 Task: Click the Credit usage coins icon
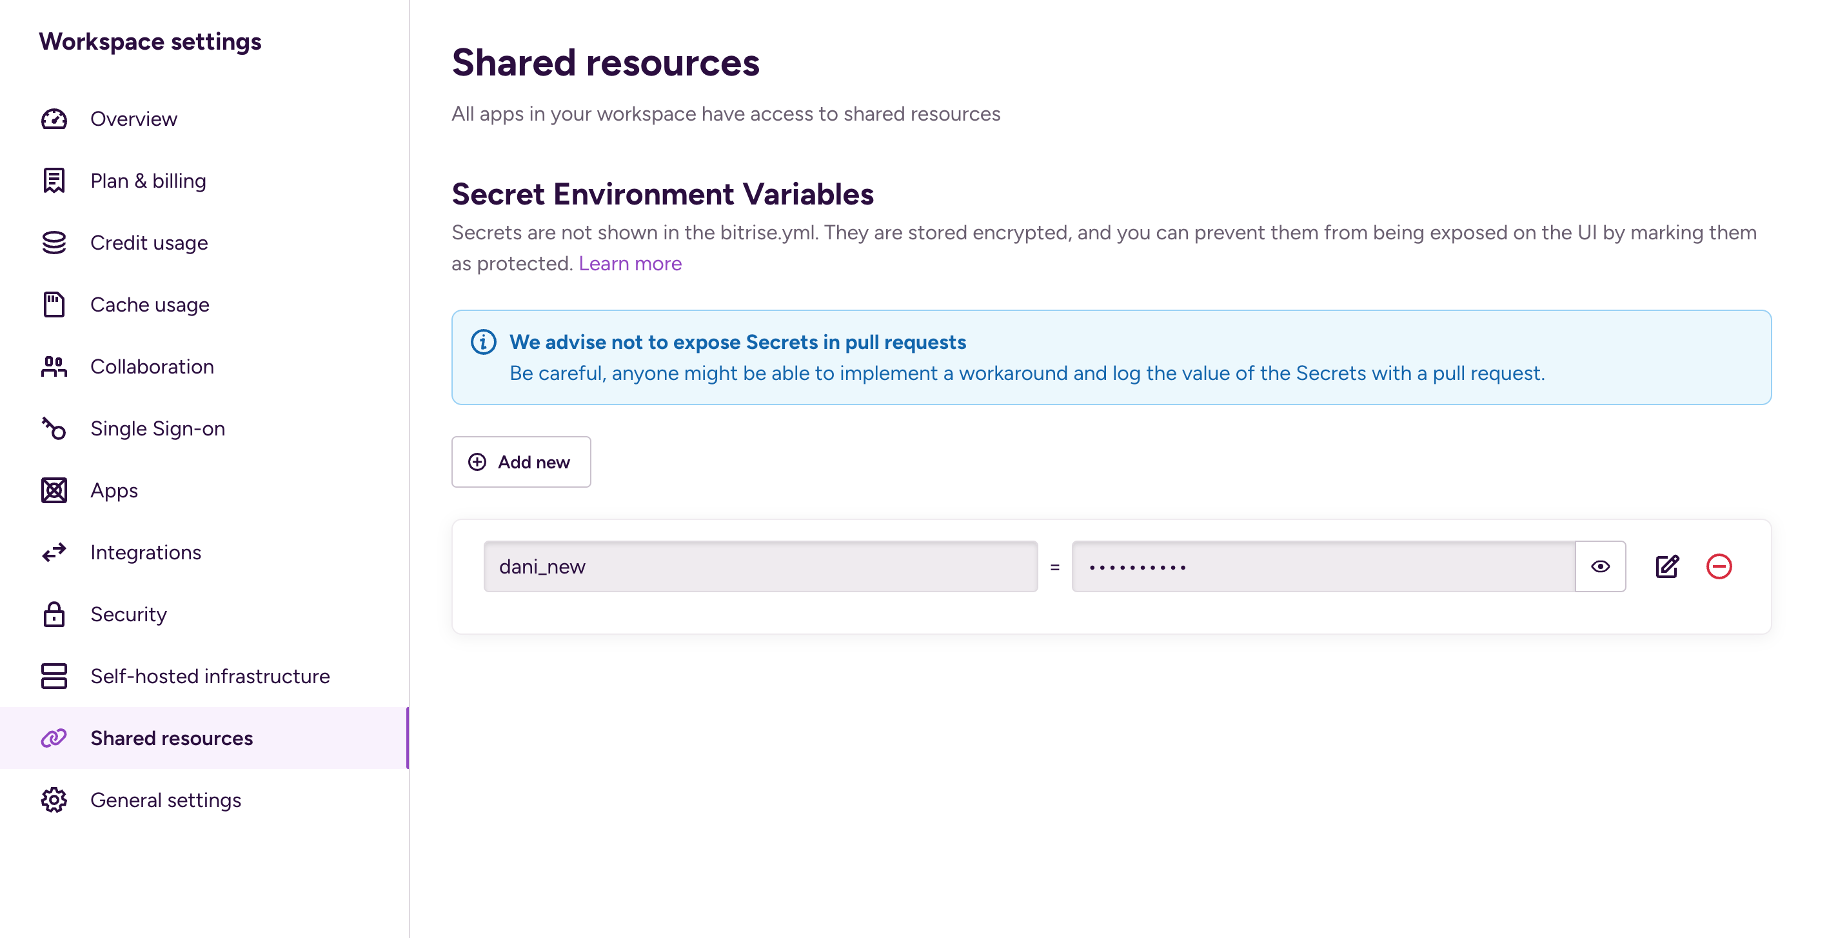click(54, 243)
